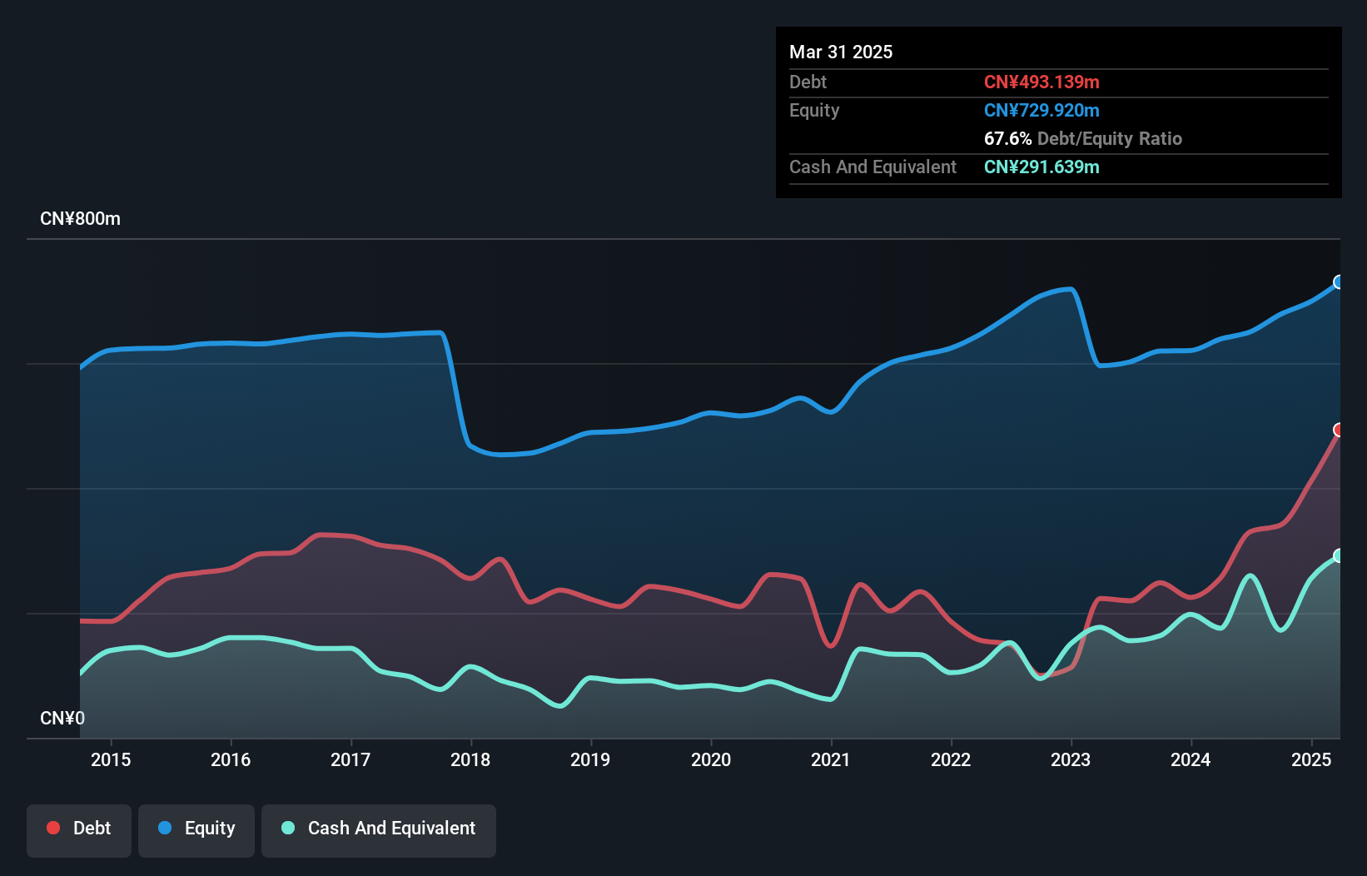Click the 2021 x-axis label
Viewport: 1367px width, 876px height.
831,759
